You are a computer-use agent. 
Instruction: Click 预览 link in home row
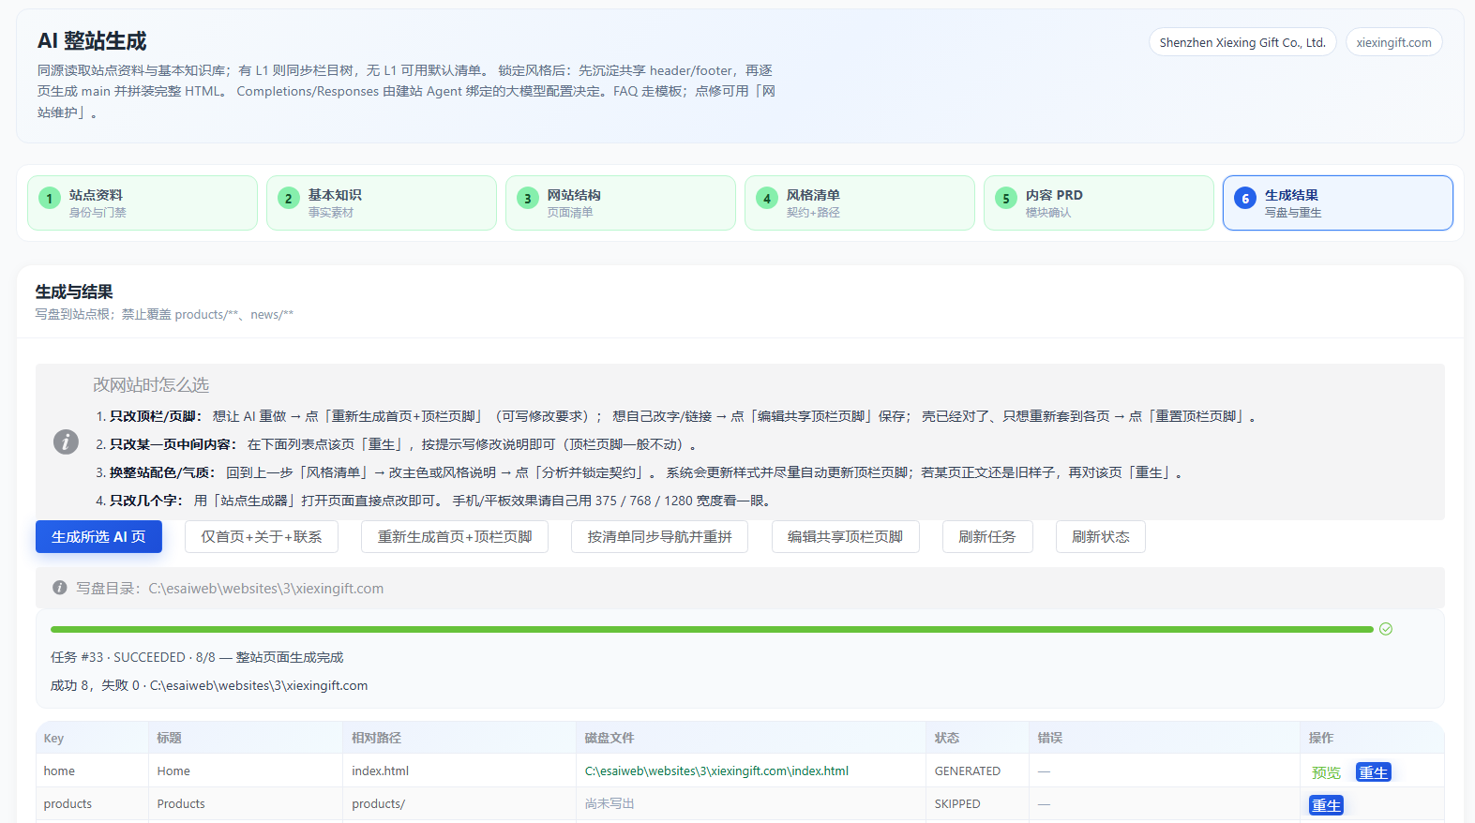(1326, 772)
